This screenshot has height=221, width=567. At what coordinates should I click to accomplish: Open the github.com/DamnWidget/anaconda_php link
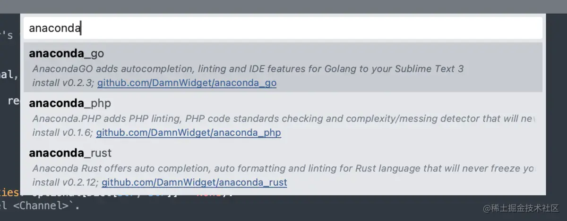[x=189, y=133]
